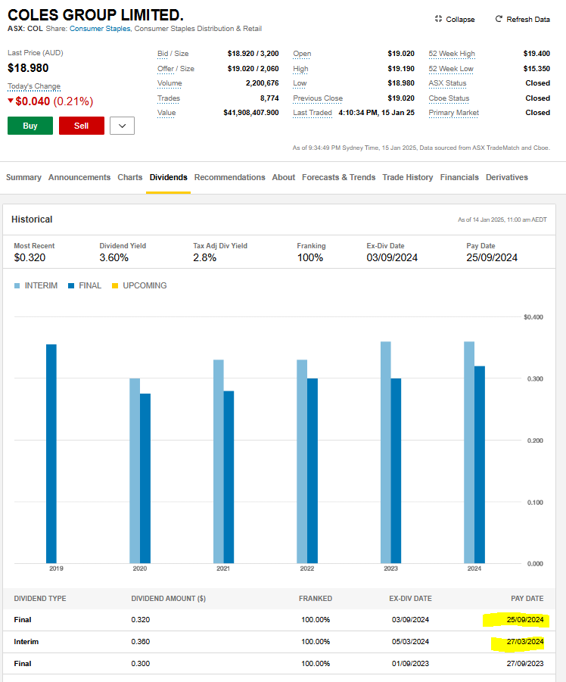The height and width of the screenshot is (682, 566).
Task: Switch to the Summary tab
Action: click(x=23, y=177)
